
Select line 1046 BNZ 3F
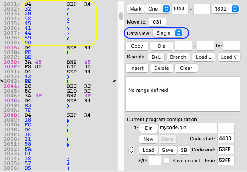click(x=47, y=96)
